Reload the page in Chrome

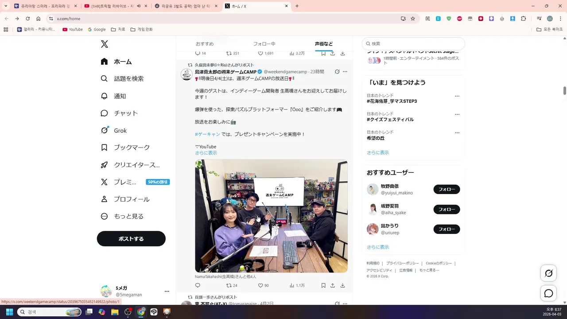[27, 19]
